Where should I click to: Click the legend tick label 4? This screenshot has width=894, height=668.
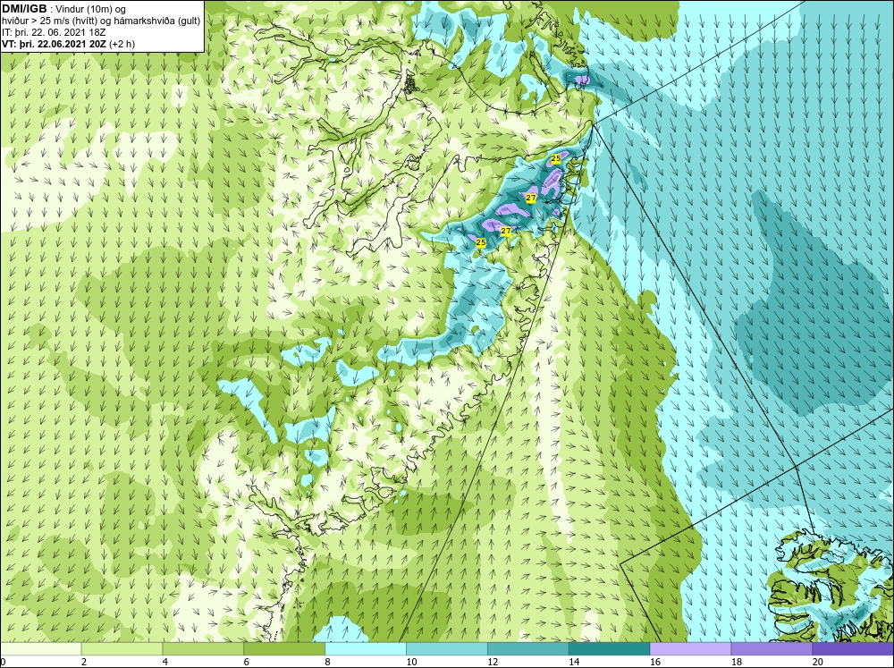165,662
